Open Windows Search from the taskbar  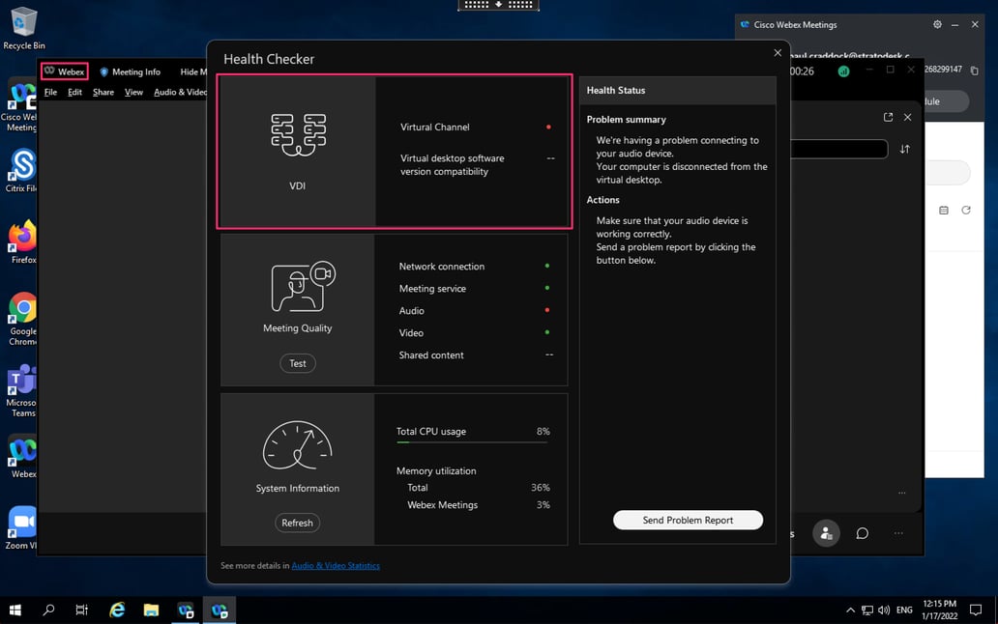(x=47, y=610)
